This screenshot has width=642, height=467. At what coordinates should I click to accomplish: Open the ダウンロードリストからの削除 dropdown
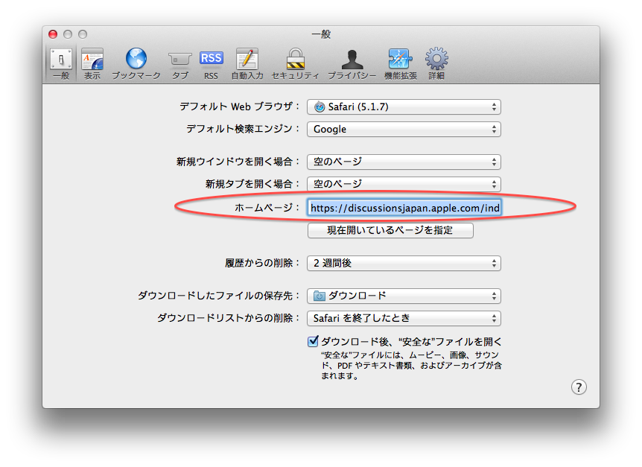click(x=404, y=318)
